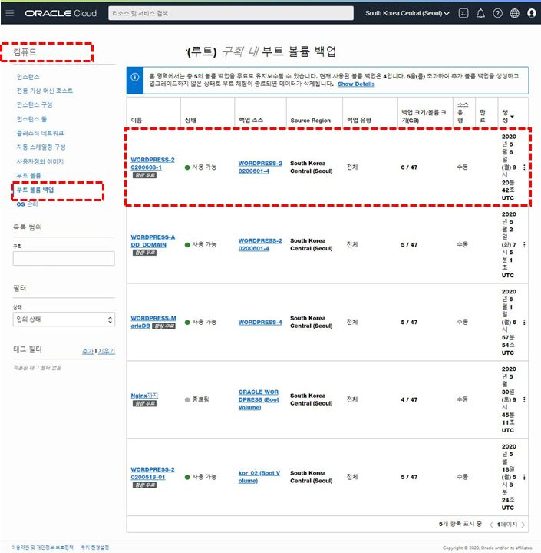The width and height of the screenshot is (541, 553).
Task: Open 자동 스케일링 구성 sidebar item
Action: click(41, 147)
